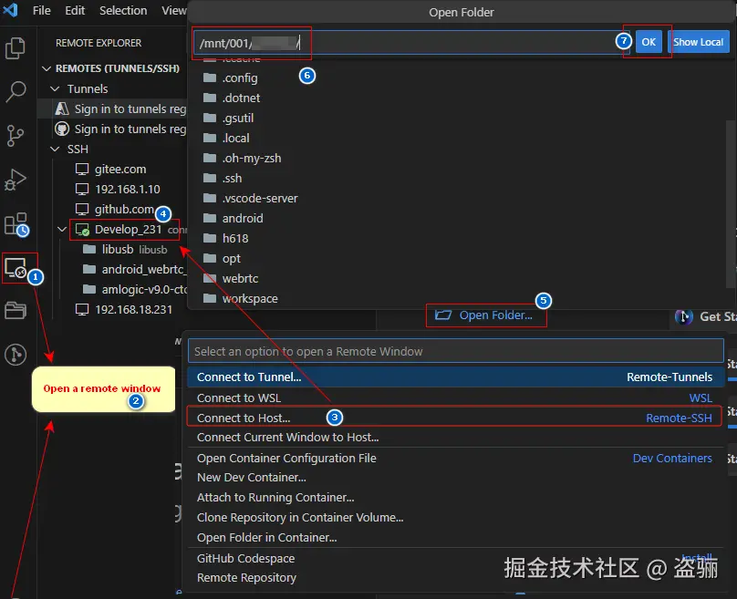Click the .dotnet folder icon
This screenshot has width=737, height=599.
pyautogui.click(x=210, y=98)
